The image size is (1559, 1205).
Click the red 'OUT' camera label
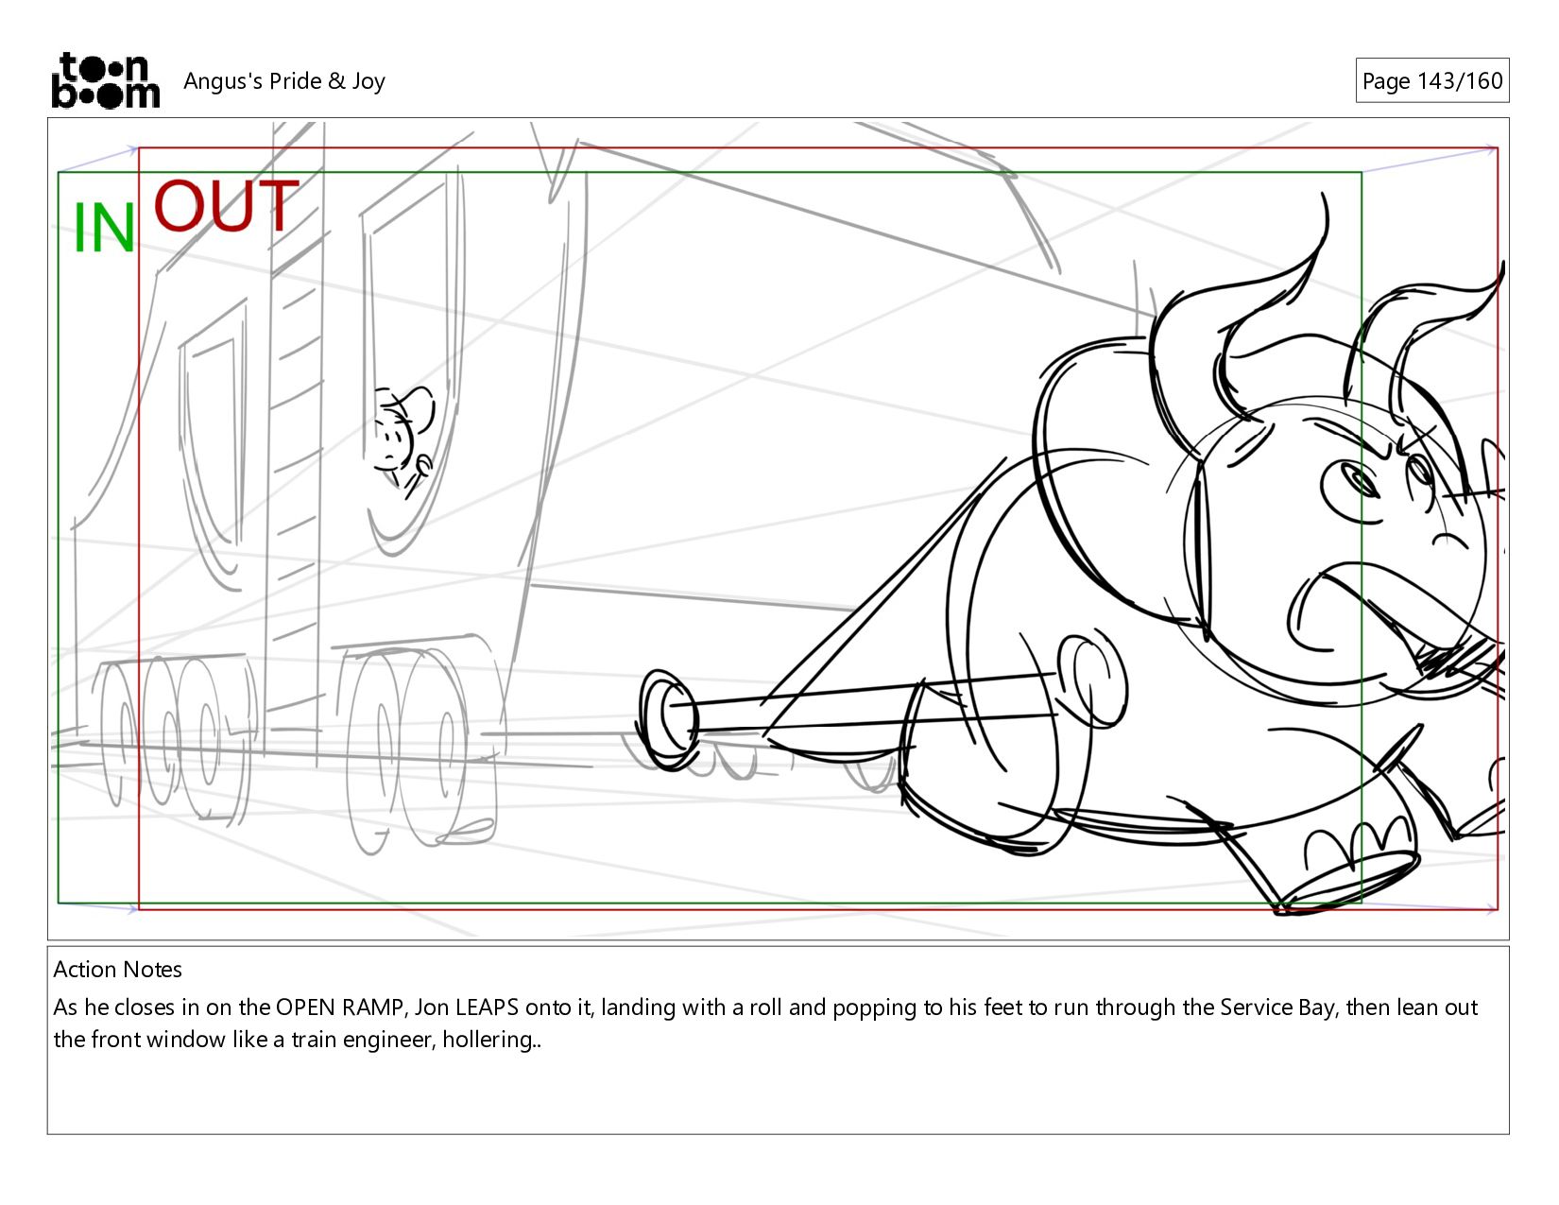(226, 206)
